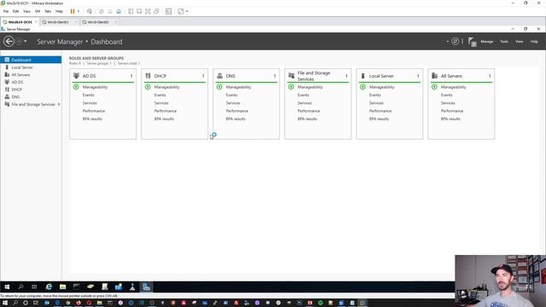546x307 pixels.
Task: Click the Local Server tile icon
Action: coord(363,76)
